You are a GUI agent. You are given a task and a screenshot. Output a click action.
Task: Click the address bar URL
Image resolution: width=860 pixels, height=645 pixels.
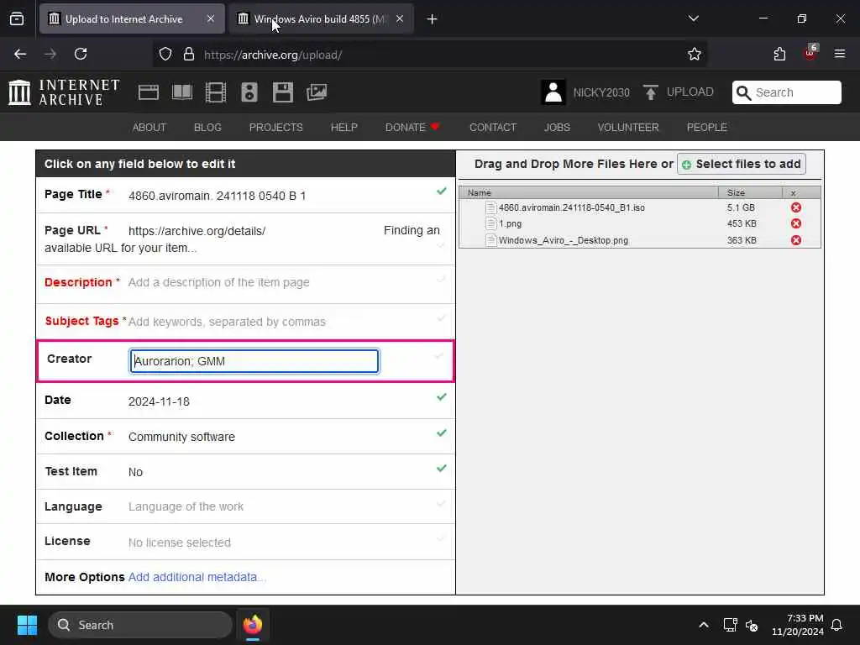click(x=273, y=55)
